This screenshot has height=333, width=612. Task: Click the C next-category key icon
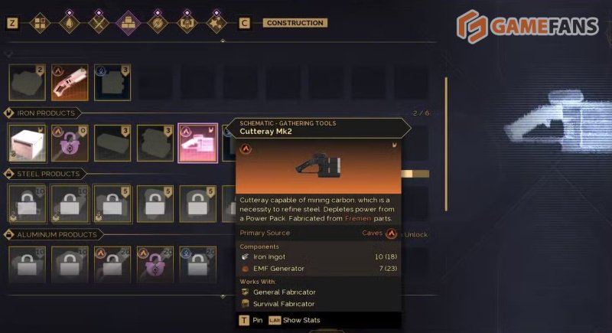pos(244,23)
